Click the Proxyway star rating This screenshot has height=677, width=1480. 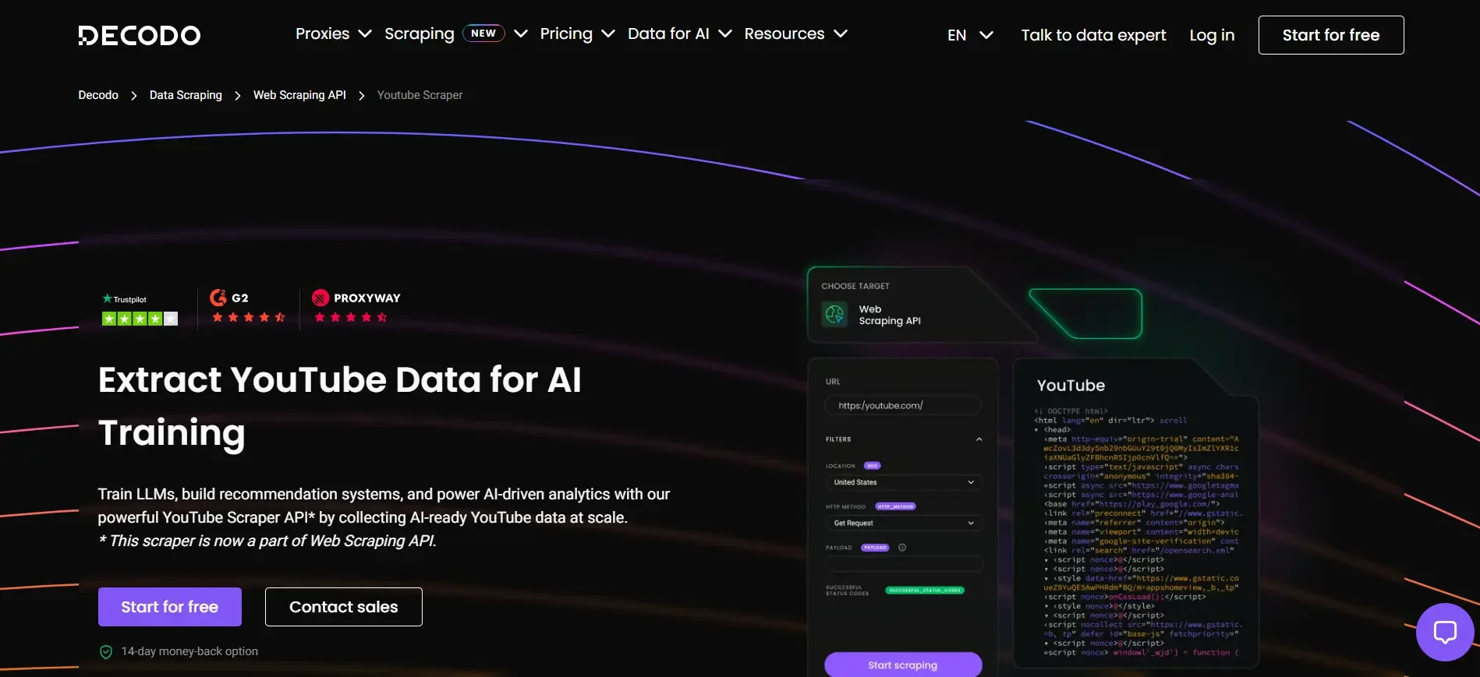tap(351, 317)
